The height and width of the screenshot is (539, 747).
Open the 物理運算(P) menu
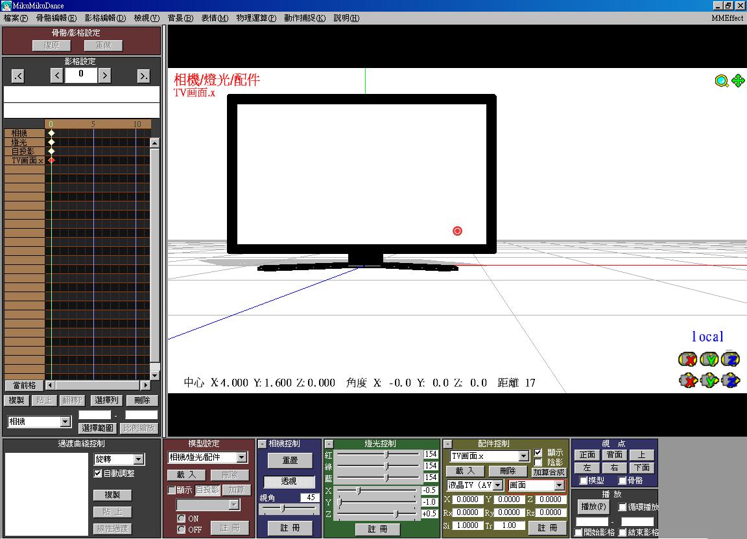pos(256,18)
